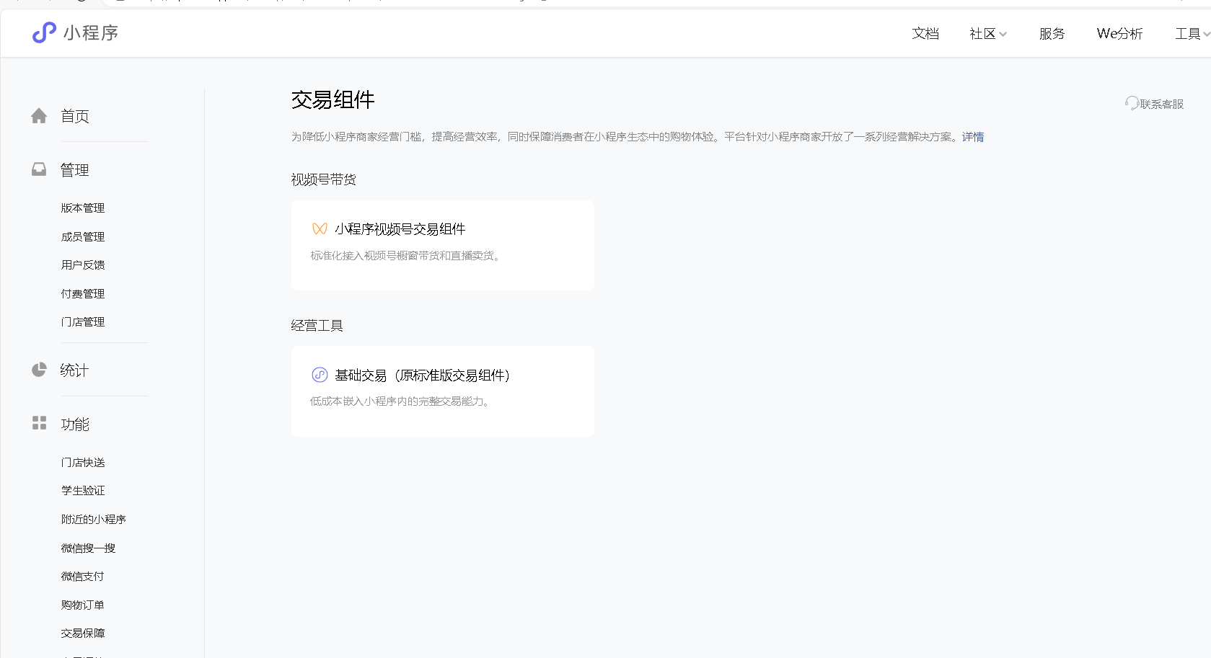Click the purple circle icon of 基础交易
This screenshot has width=1211, height=658.
pos(320,375)
